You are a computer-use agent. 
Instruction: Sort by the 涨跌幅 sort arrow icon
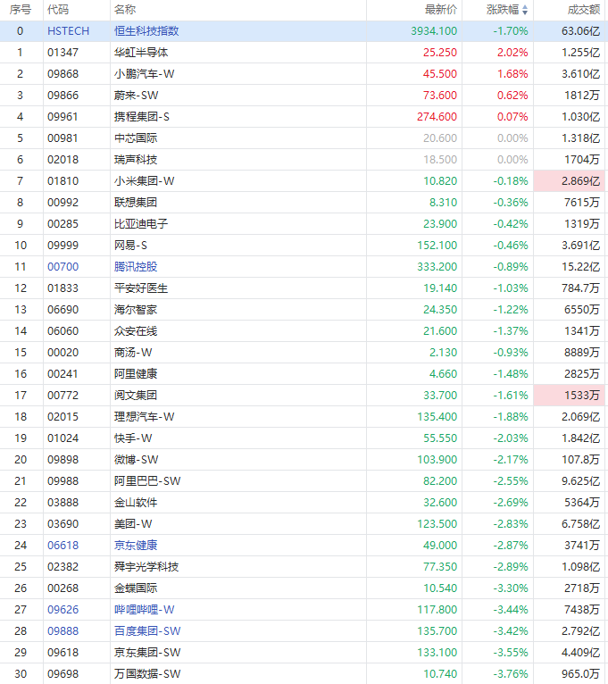[525, 10]
